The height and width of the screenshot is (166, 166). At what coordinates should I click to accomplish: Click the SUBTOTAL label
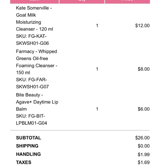pyautogui.click(x=28, y=138)
